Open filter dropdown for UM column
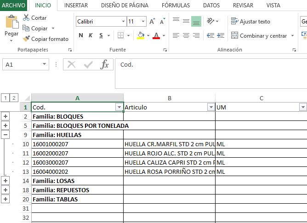The image size is (307, 223). coord(303,107)
